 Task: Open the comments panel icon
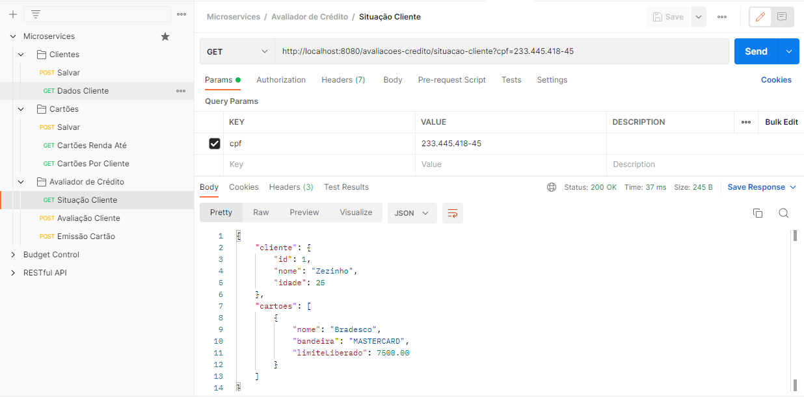pos(783,16)
